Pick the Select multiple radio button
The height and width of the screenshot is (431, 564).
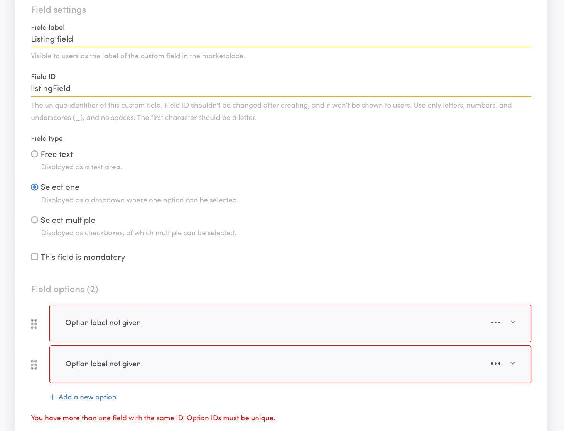[35, 220]
